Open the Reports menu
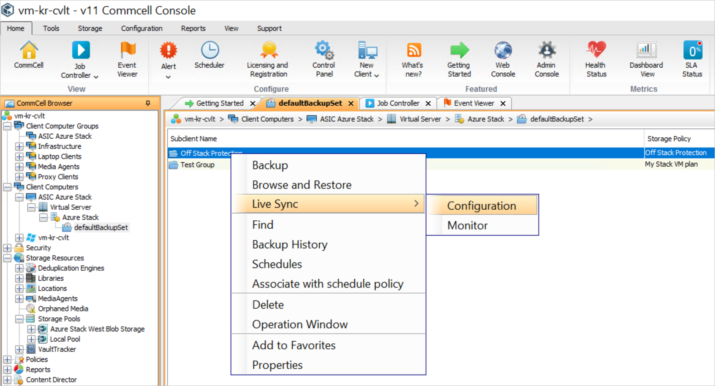 click(193, 28)
